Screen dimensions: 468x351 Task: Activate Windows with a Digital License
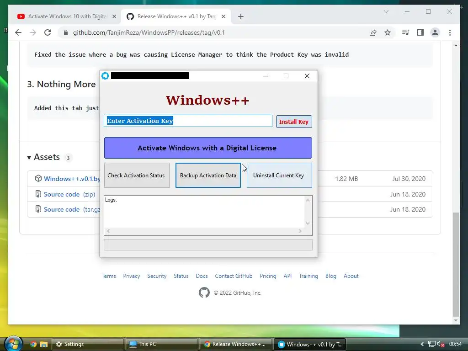click(x=208, y=148)
